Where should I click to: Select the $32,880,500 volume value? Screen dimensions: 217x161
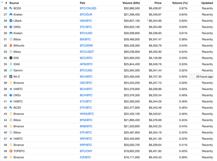pyautogui.click(x=132, y=8)
